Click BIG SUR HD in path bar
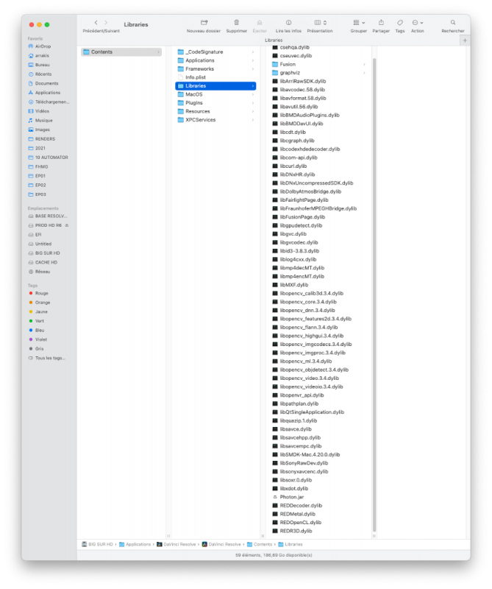This screenshot has height=589, width=492. point(98,544)
